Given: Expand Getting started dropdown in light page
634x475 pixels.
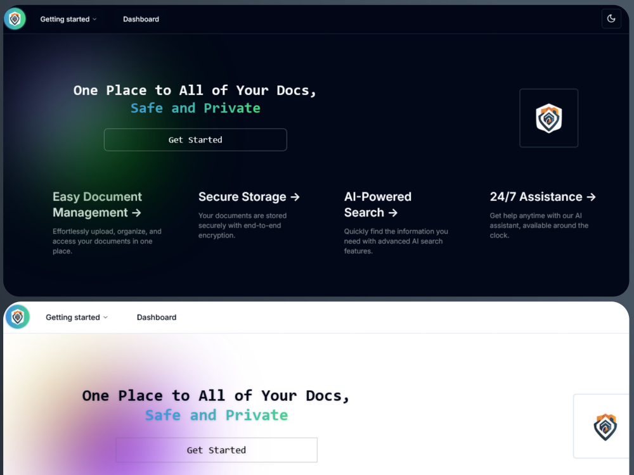Looking at the screenshot, I should pyautogui.click(x=77, y=317).
